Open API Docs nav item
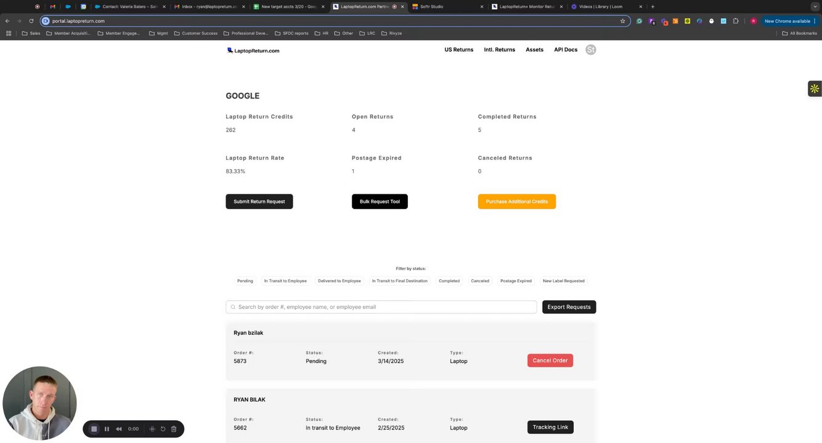 pos(566,50)
